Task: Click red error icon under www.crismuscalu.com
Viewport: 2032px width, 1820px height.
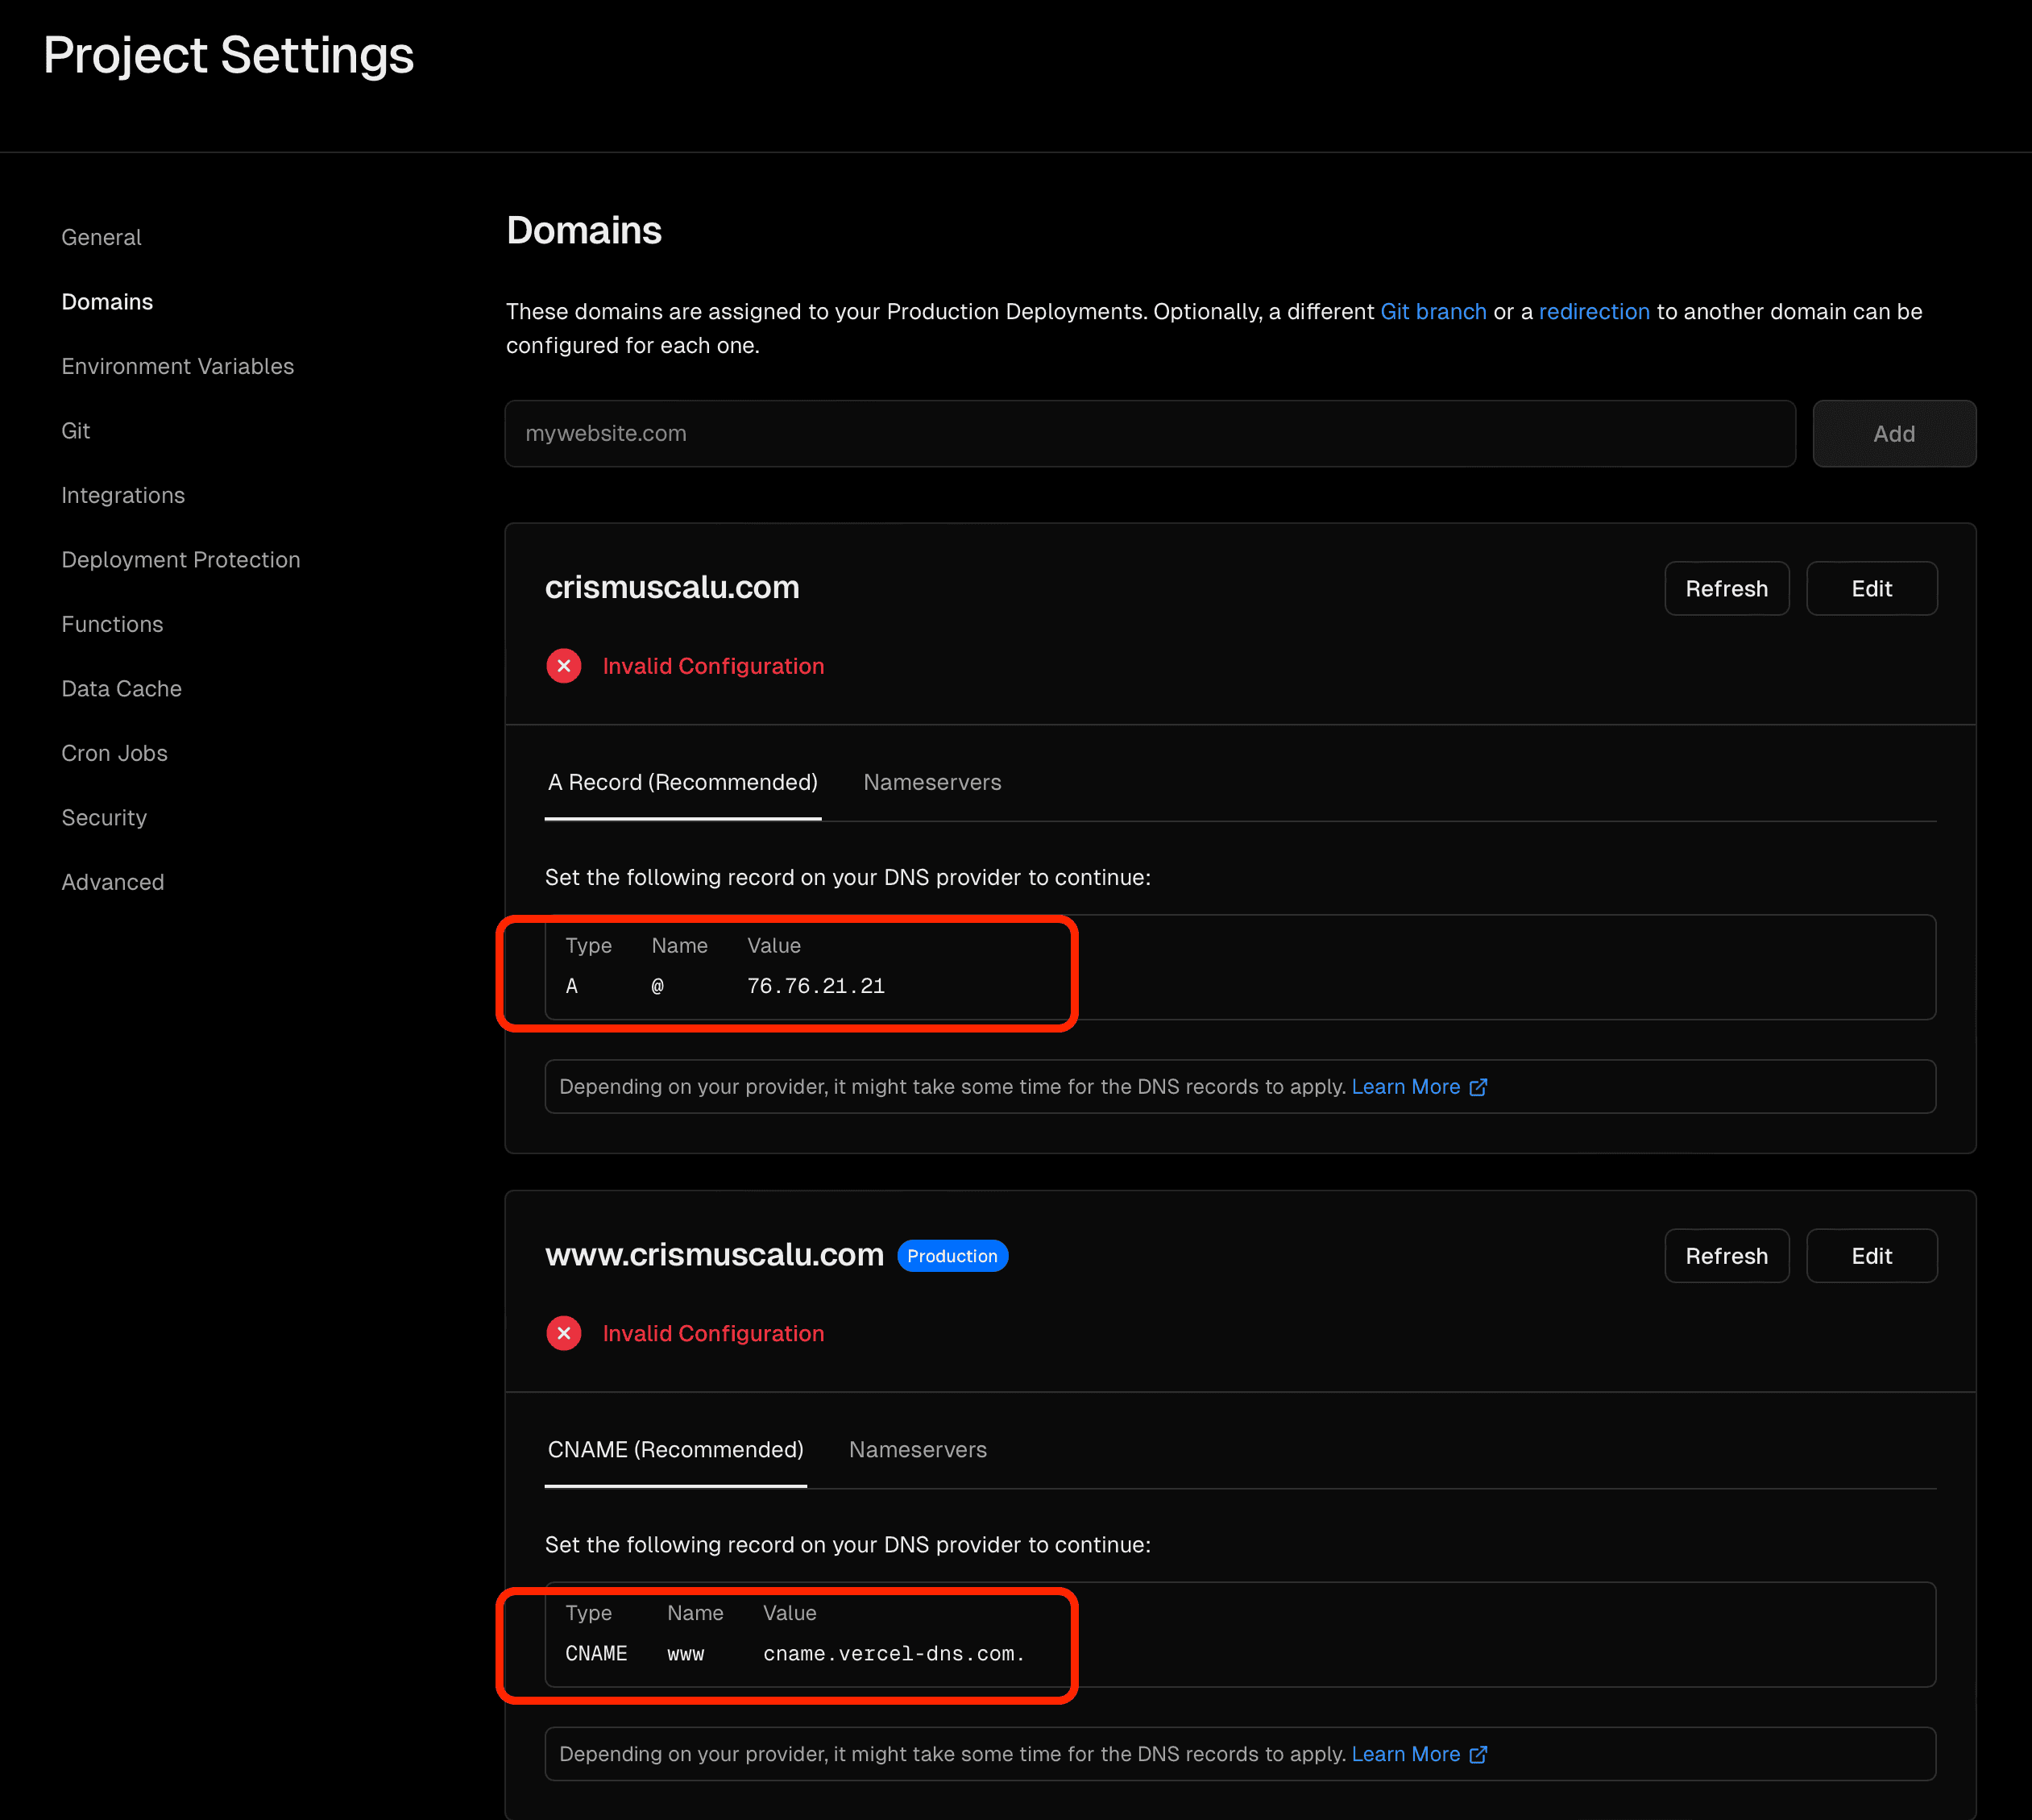Action: pos(564,1333)
